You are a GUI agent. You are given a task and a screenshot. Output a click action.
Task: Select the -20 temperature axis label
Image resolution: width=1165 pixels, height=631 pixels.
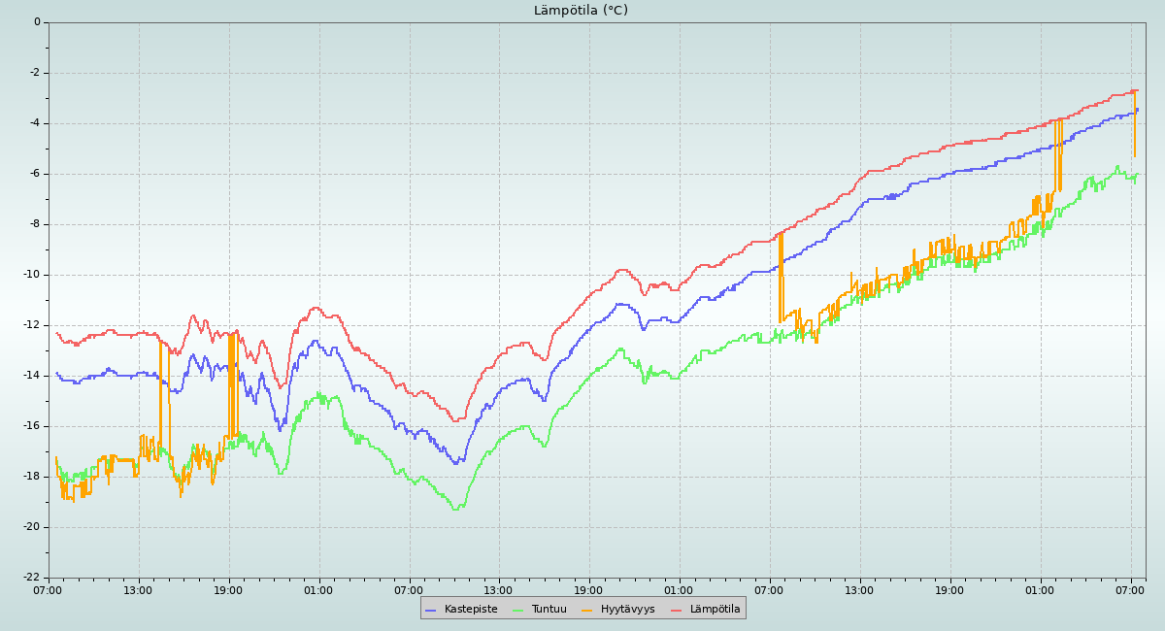tap(32, 526)
